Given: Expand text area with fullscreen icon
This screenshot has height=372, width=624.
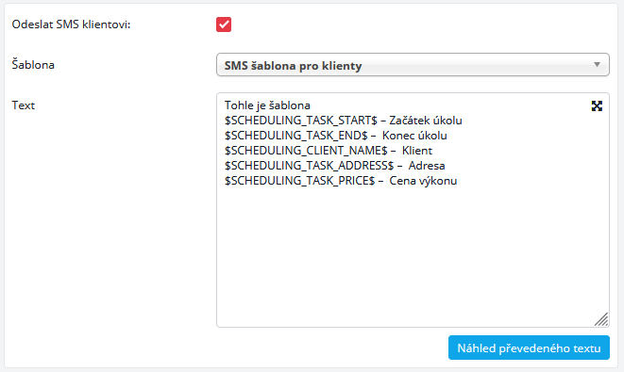Looking at the screenshot, I should click(597, 106).
